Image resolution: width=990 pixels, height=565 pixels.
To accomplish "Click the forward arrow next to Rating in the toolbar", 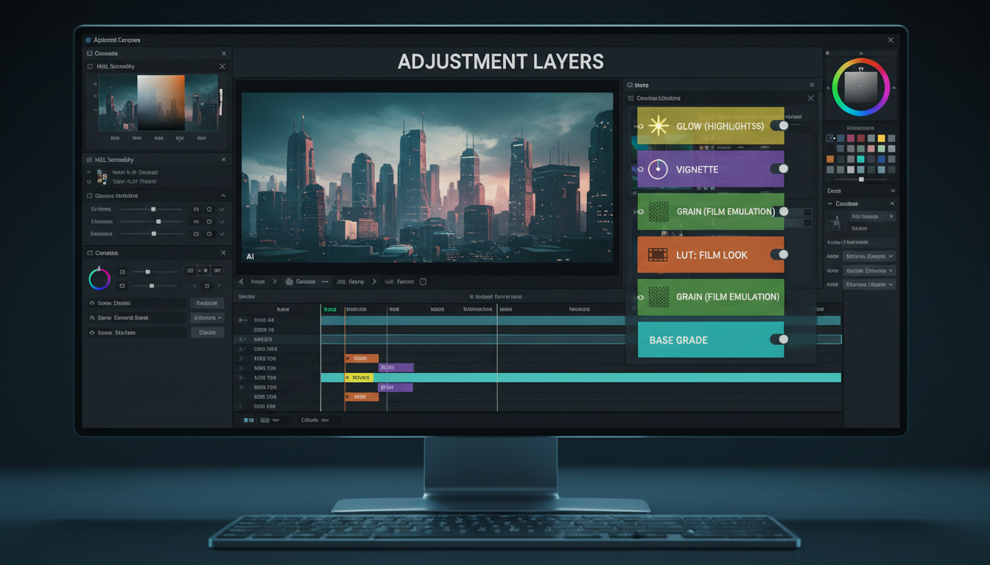I will click(374, 281).
